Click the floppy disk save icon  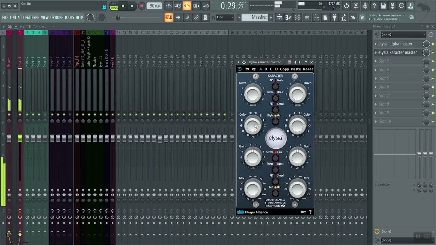click(x=384, y=6)
